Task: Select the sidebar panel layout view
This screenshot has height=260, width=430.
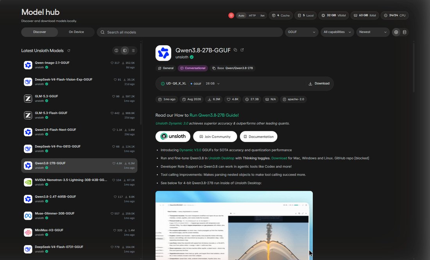Action: point(125,51)
